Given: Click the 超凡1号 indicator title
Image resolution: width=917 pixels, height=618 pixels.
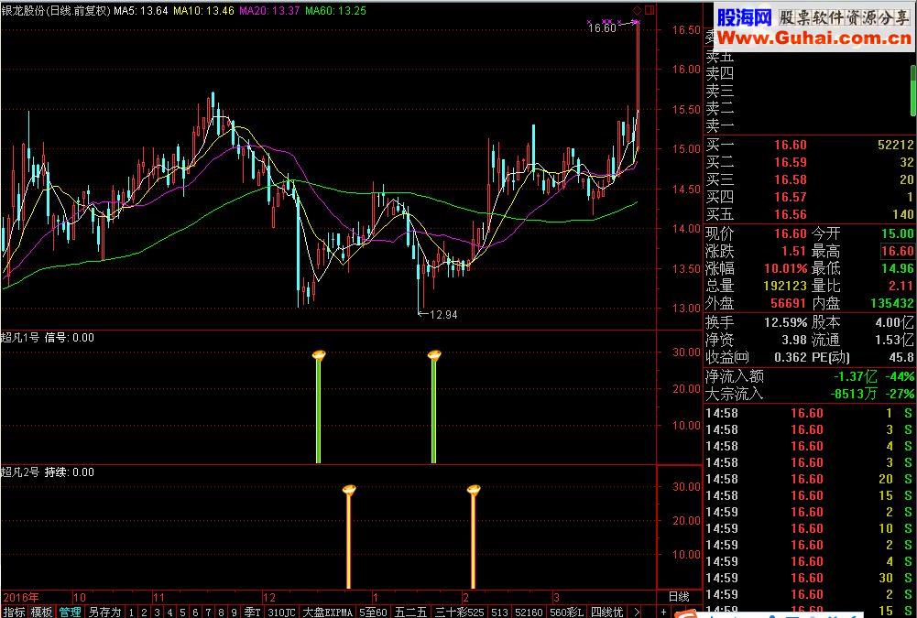Looking at the screenshot, I should 20,337.
